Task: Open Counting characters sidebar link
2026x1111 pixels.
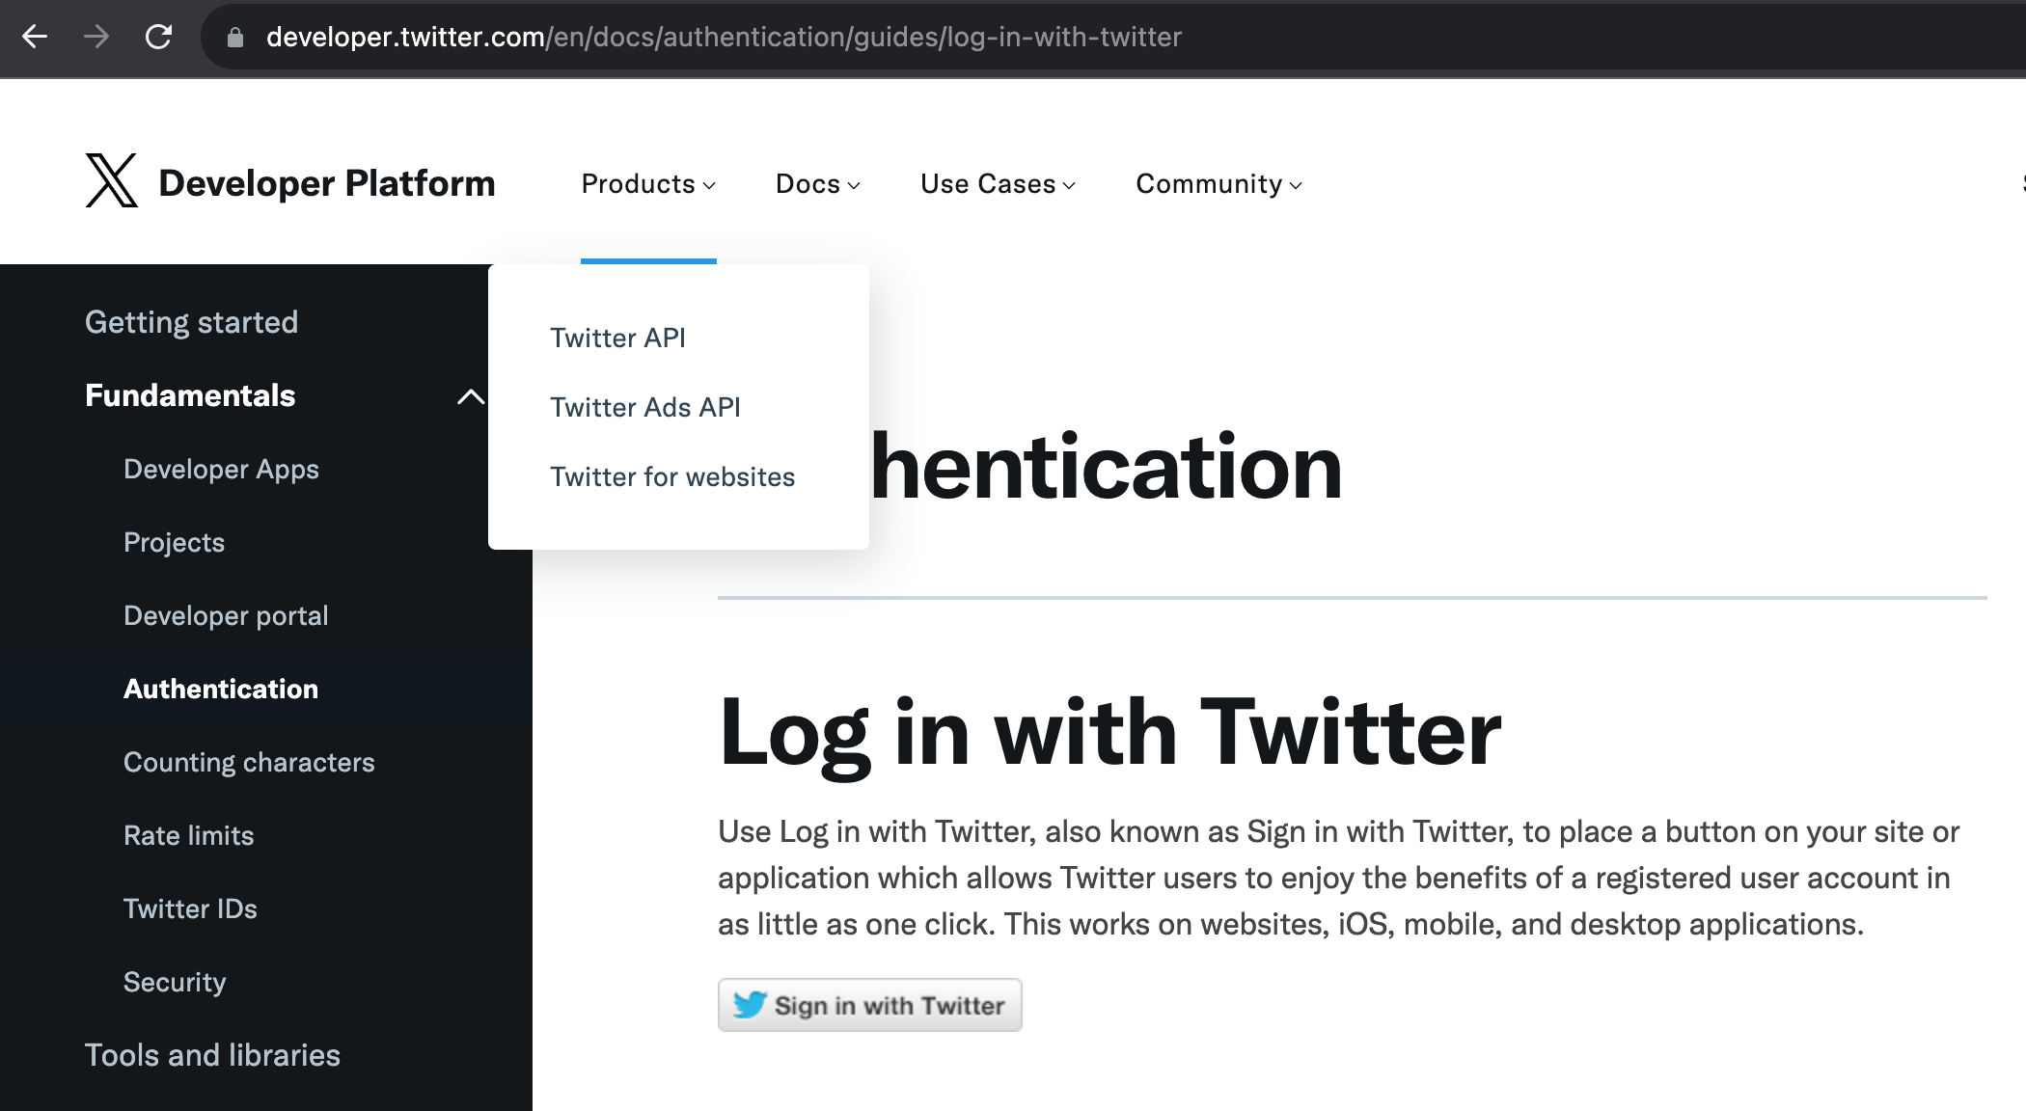Action: tap(249, 762)
